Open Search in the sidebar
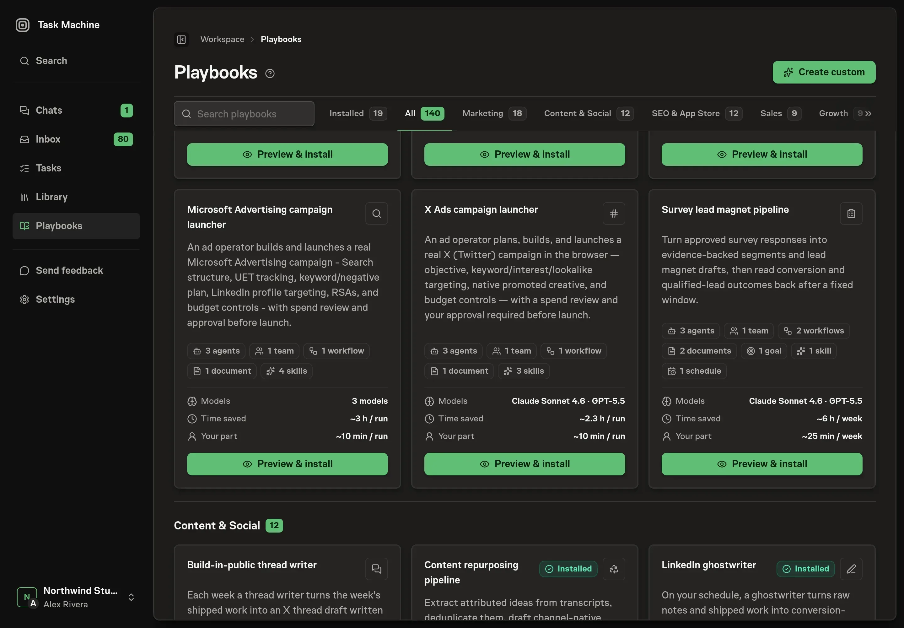This screenshot has width=904, height=628. click(76, 61)
